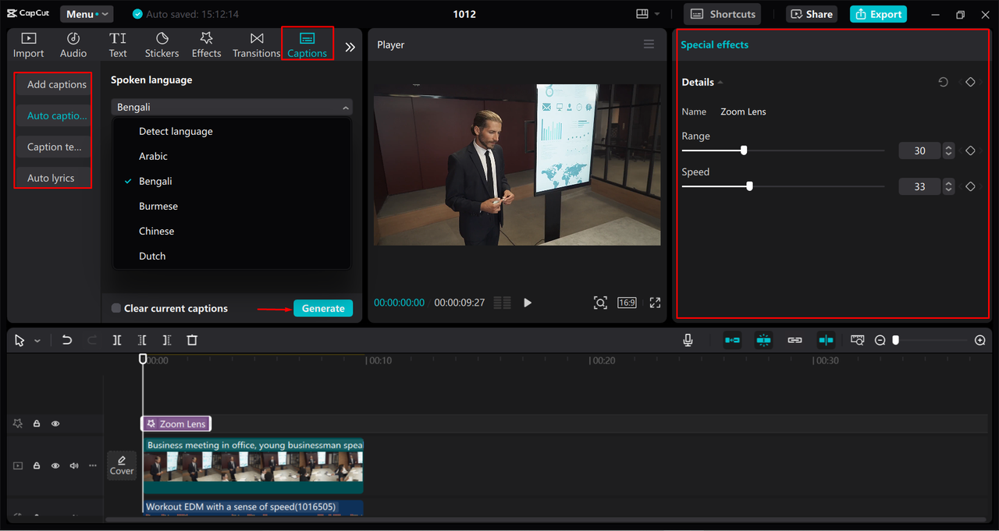This screenshot has width=999, height=531.
Task: Collapse the Details section triangle
Action: 720,82
